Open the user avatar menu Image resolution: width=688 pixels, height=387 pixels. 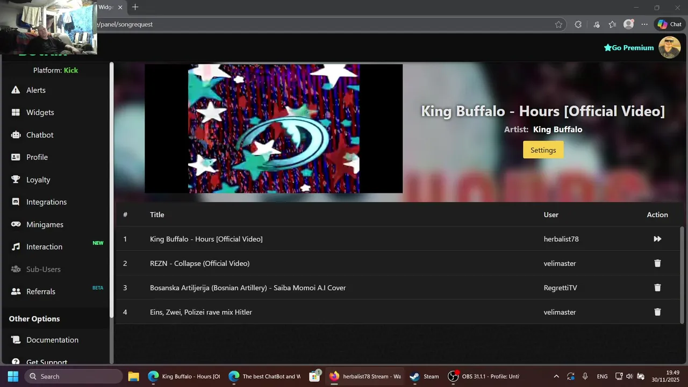click(670, 47)
